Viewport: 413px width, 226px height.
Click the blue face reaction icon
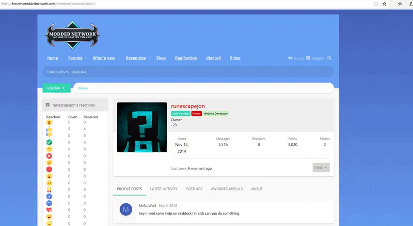point(49,203)
